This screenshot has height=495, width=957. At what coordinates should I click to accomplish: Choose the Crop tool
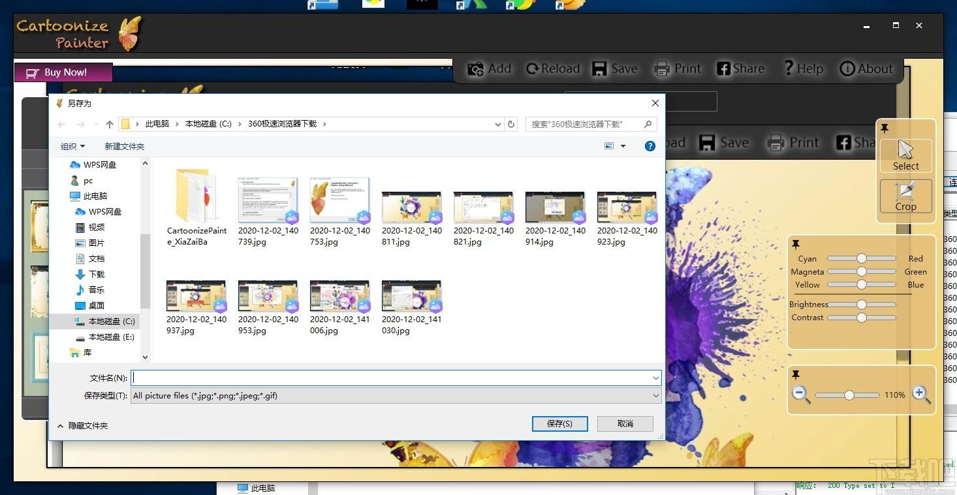tap(905, 196)
